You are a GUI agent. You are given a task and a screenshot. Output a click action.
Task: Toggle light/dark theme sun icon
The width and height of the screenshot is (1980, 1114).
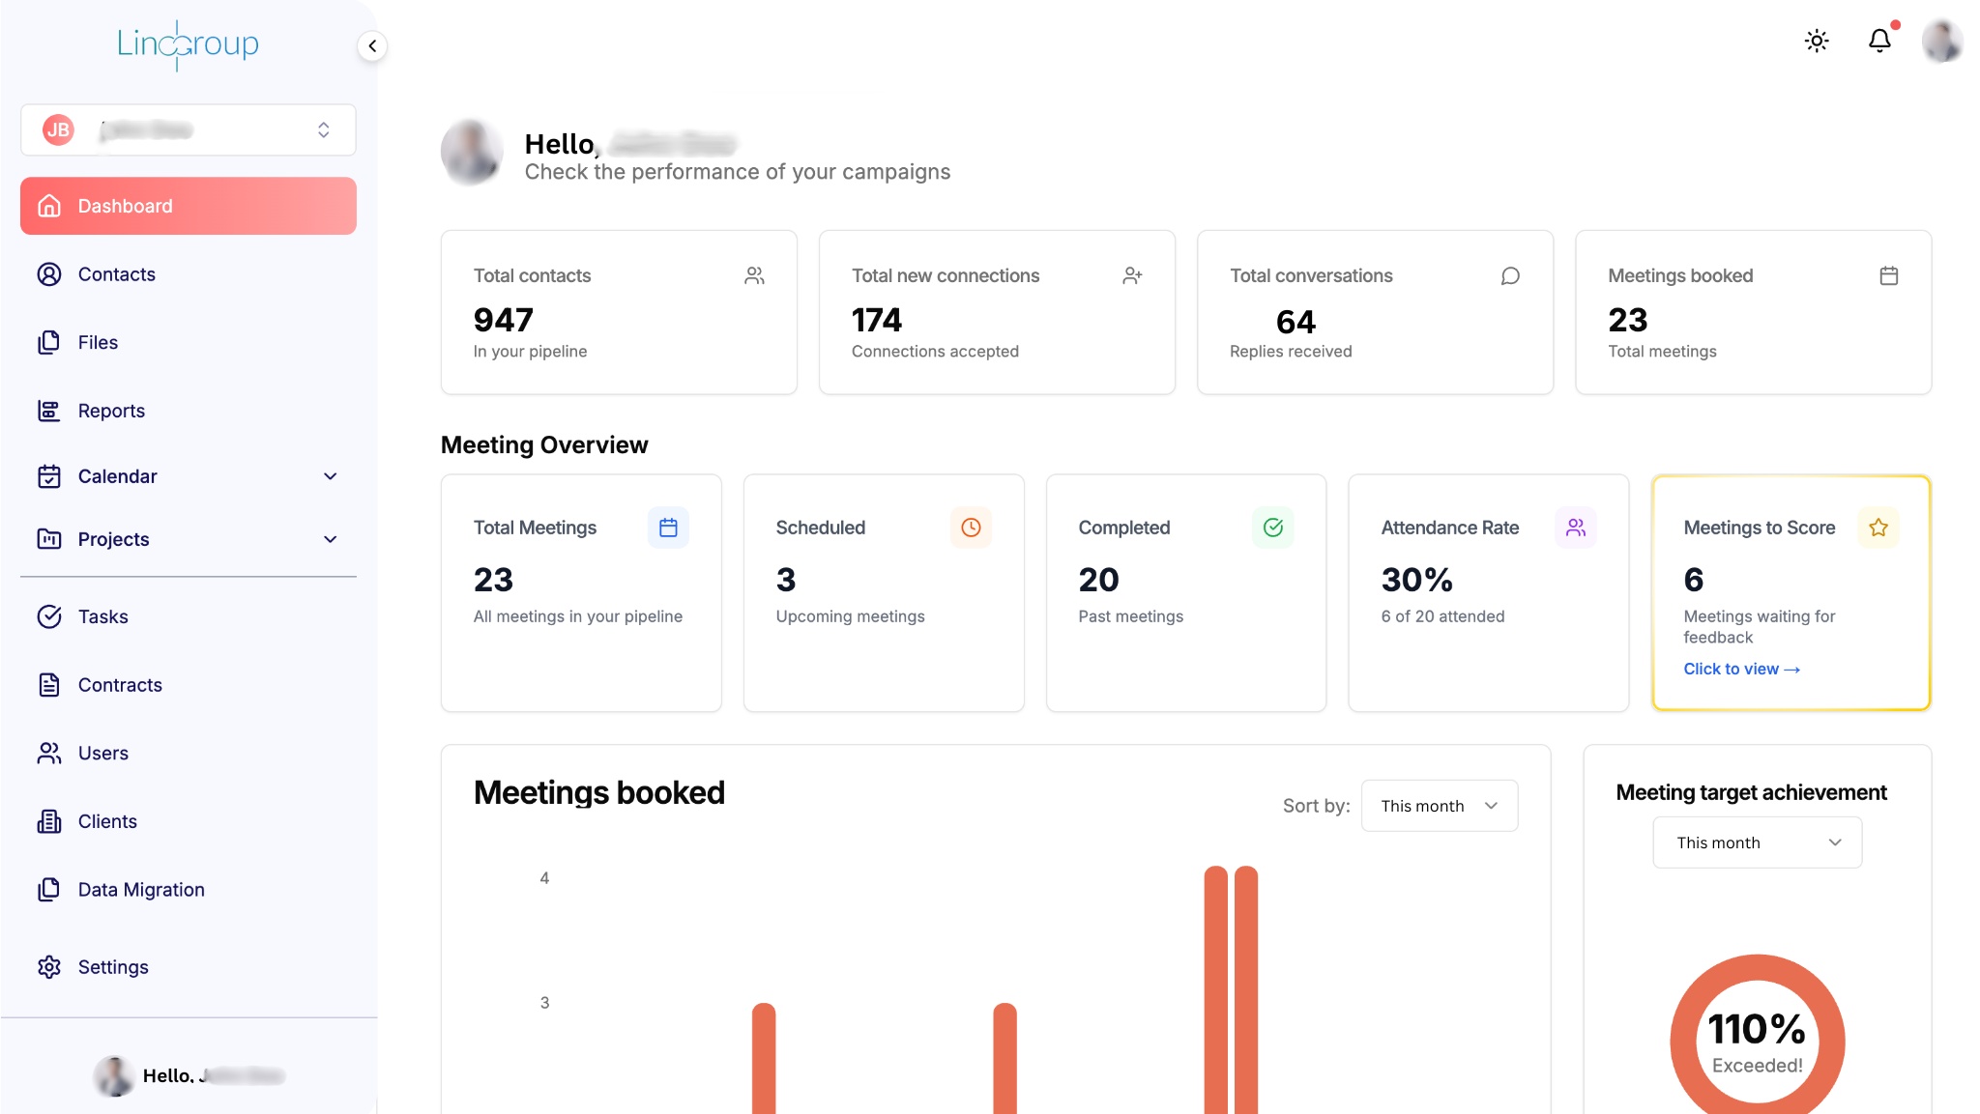click(1817, 41)
